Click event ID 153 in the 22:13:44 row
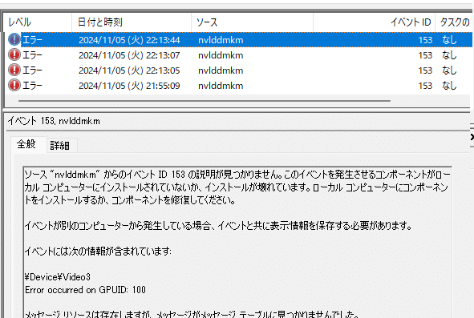The height and width of the screenshot is (318, 474). (425, 40)
